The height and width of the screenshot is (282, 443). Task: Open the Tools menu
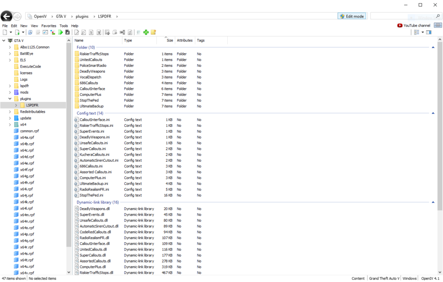[63, 25]
